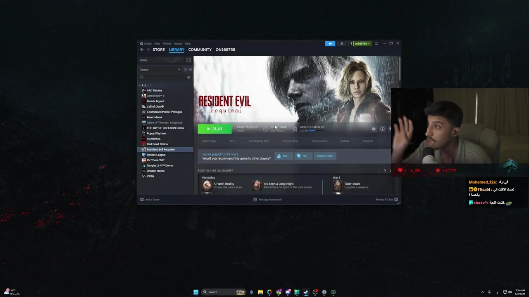Recommend the game with Yes
Image resolution: width=529 pixels, height=297 pixels.
pyautogui.click(x=284, y=156)
